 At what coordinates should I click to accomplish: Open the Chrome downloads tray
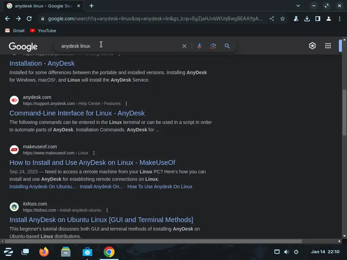point(307,19)
